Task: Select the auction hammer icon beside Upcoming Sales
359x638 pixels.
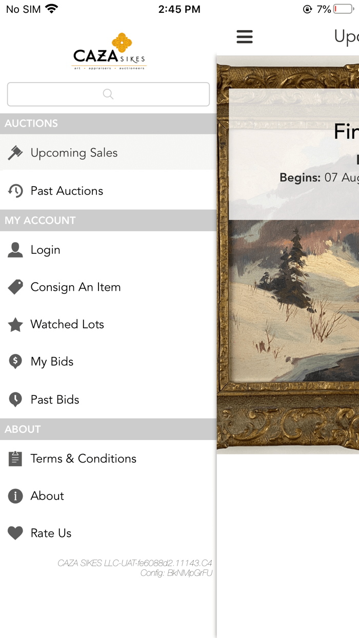Action: 15,152
